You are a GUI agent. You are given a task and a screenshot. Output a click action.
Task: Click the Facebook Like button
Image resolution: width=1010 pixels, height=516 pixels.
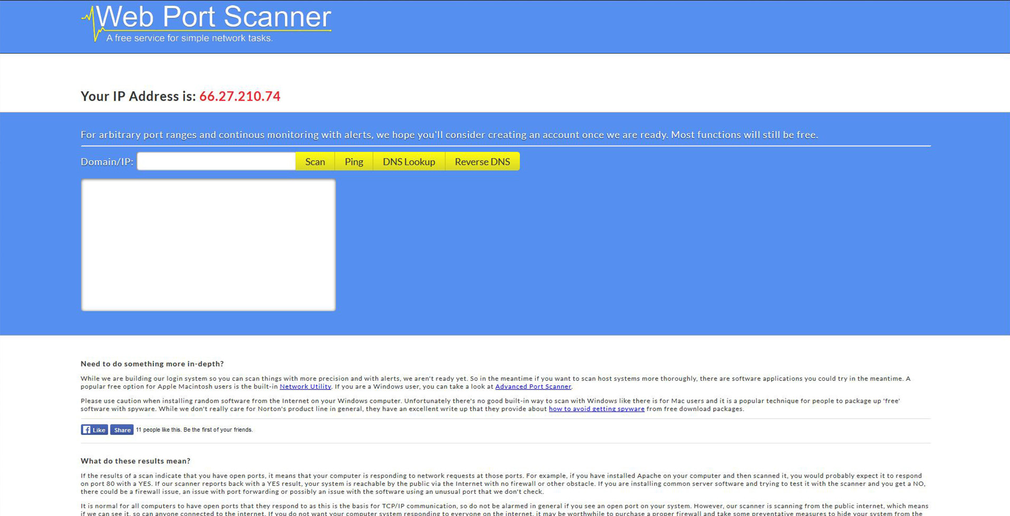(x=94, y=430)
